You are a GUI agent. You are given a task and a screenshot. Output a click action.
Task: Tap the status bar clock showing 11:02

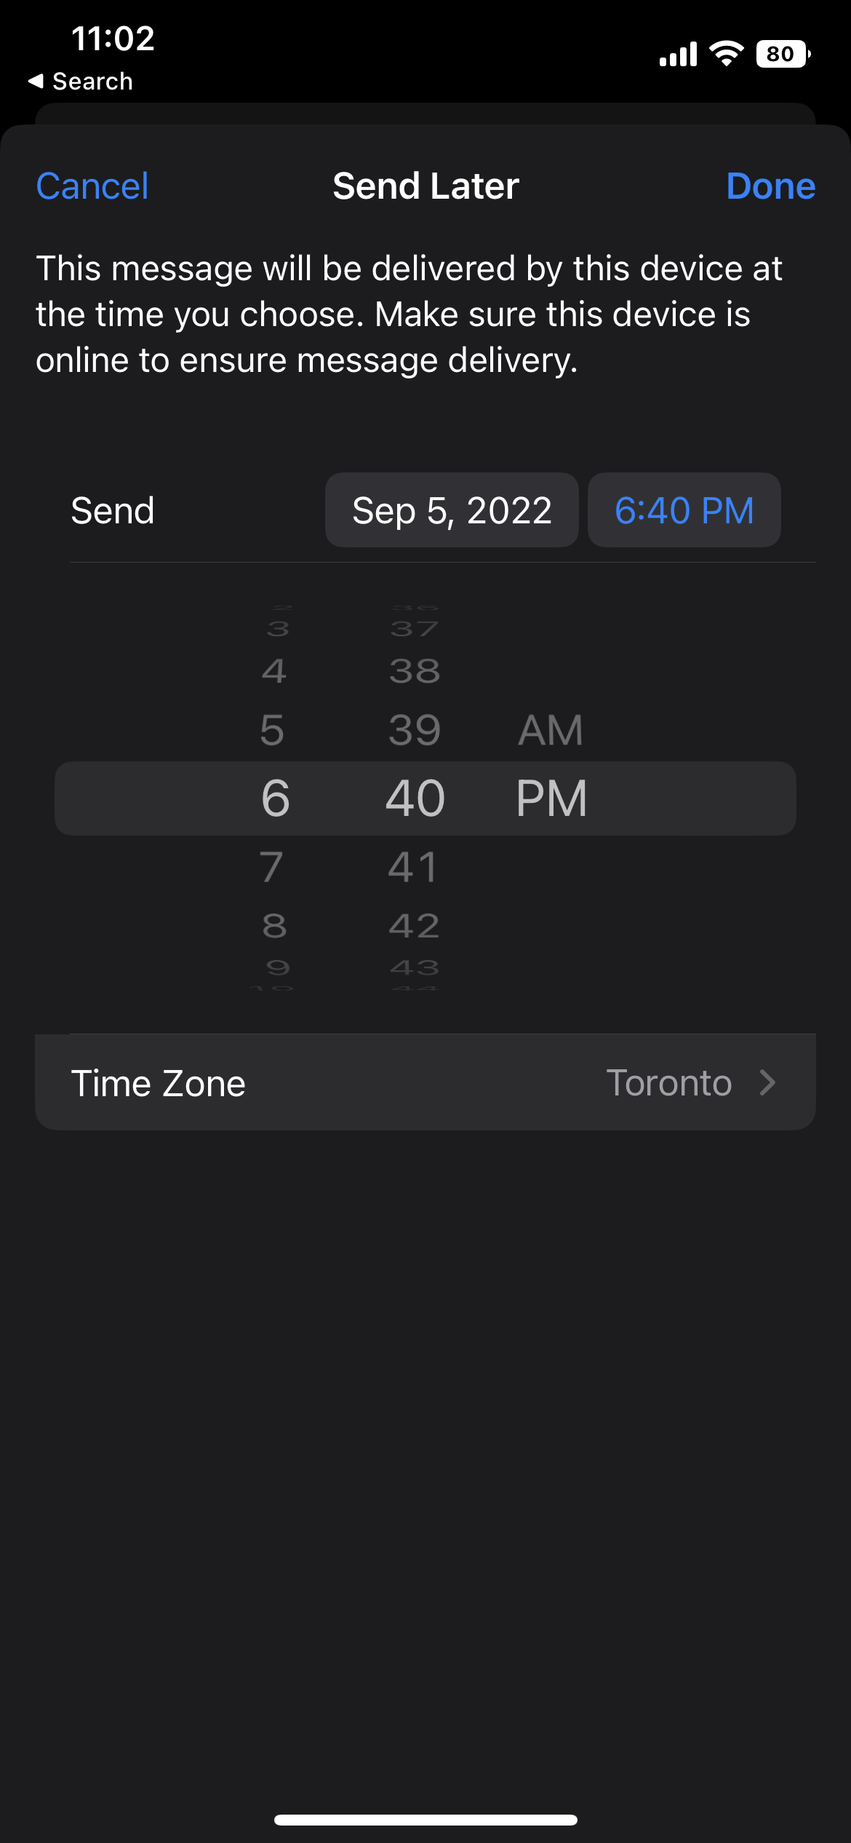[x=113, y=39]
